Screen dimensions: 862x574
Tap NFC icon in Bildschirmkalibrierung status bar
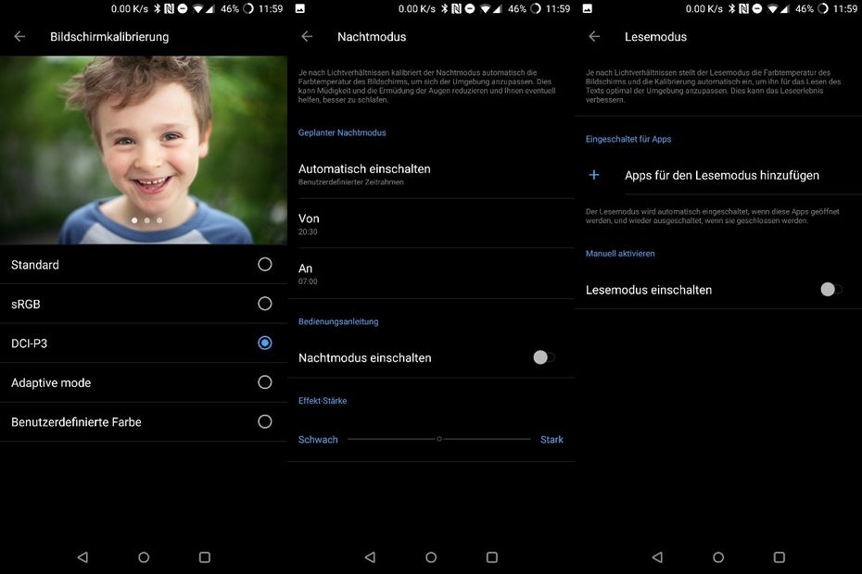coord(170,8)
